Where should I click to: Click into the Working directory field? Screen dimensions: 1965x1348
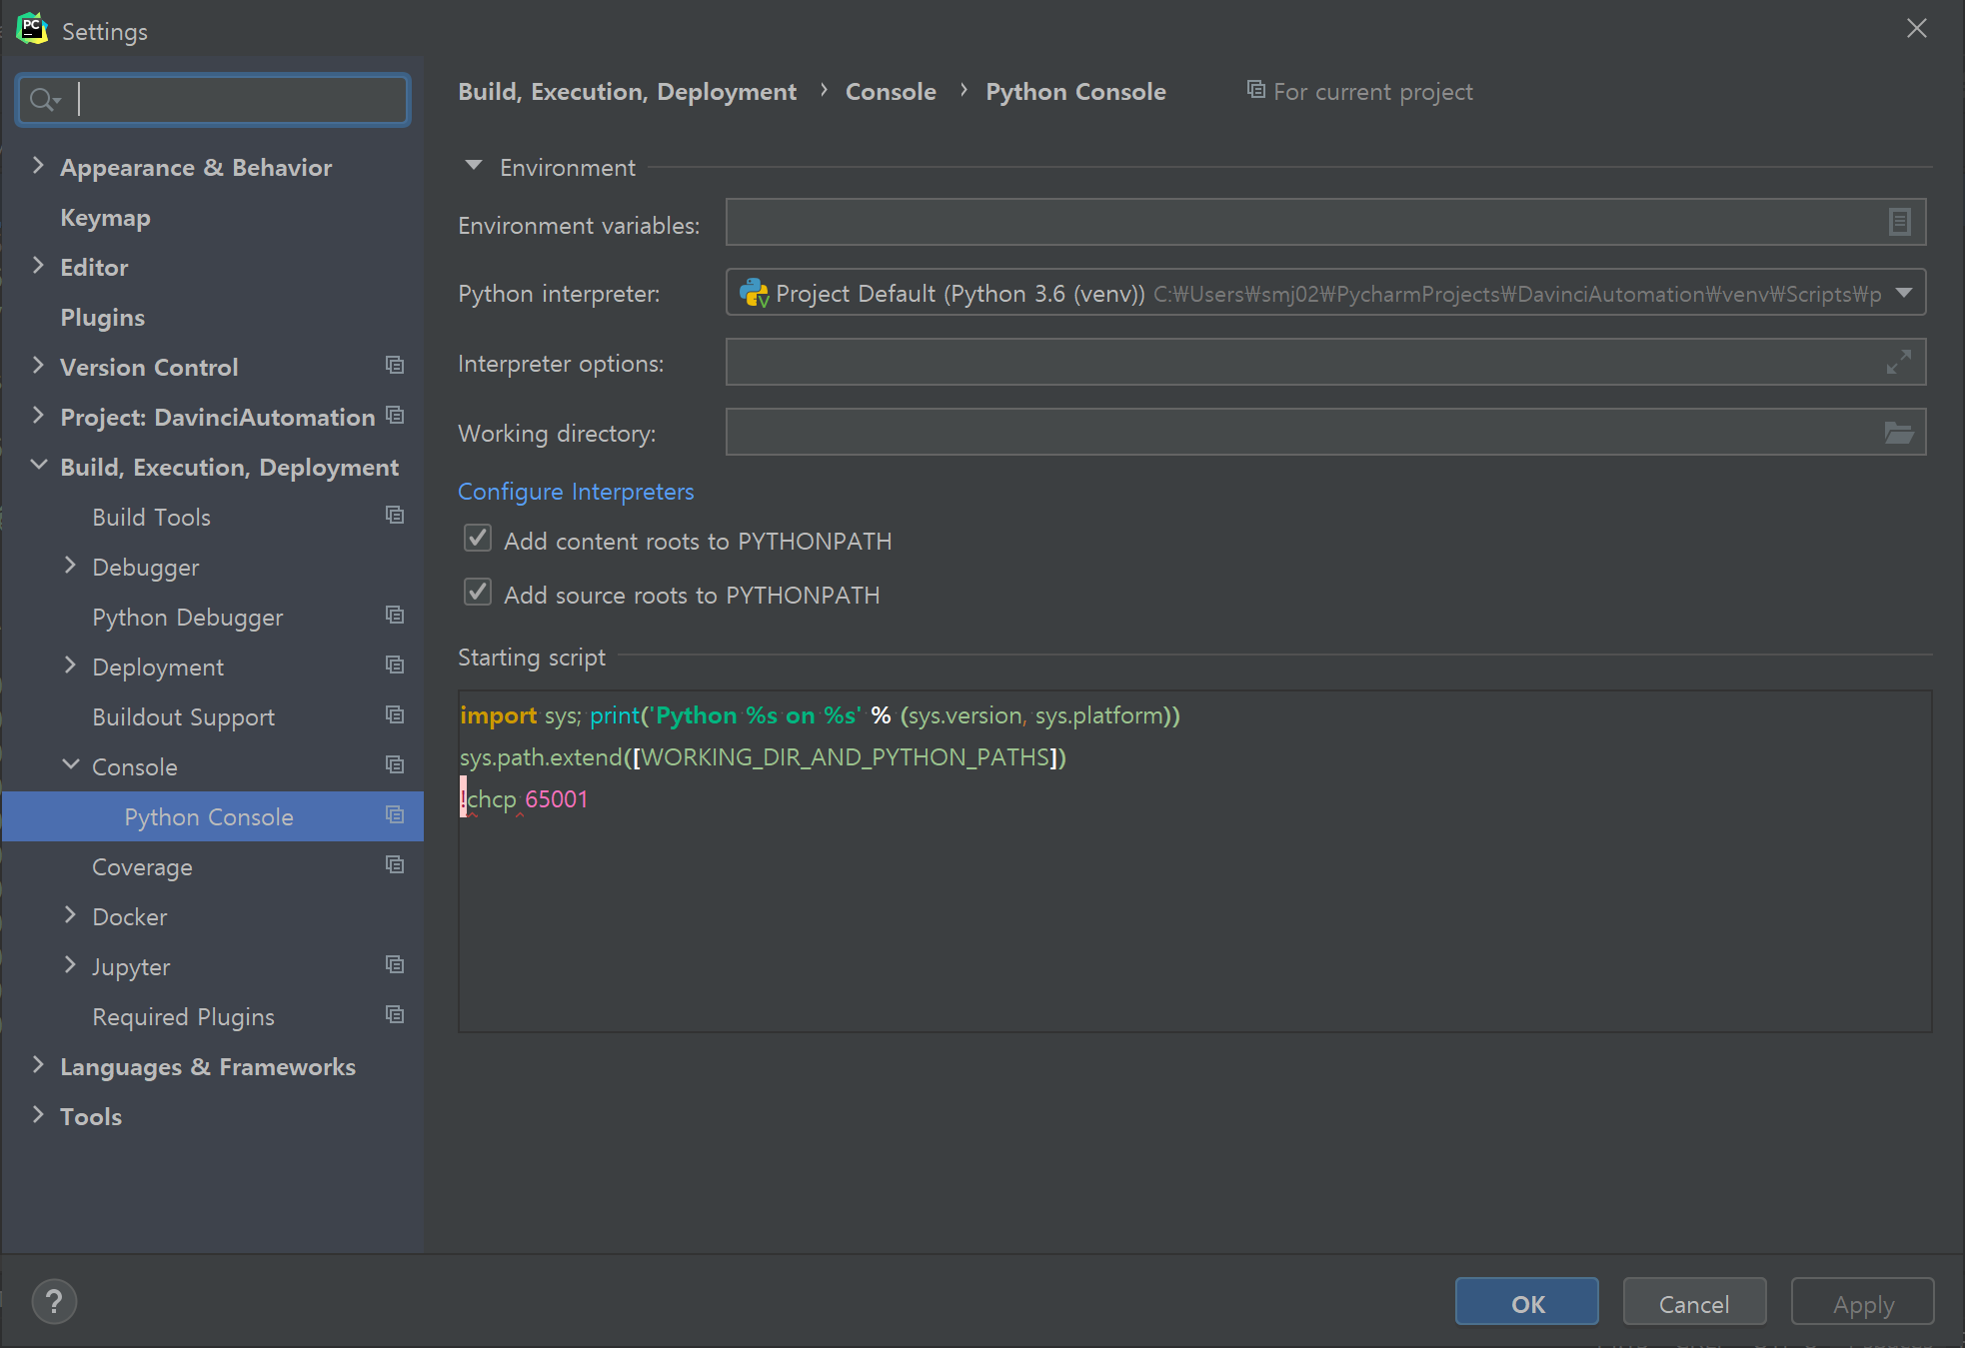[1299, 433]
